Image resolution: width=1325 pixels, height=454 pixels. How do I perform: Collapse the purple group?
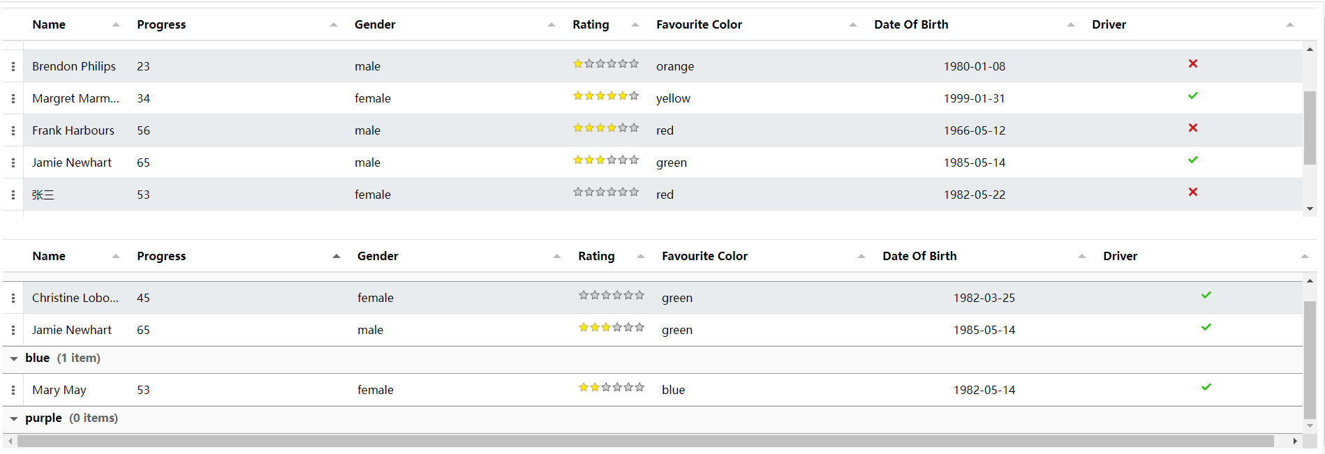[x=14, y=418]
